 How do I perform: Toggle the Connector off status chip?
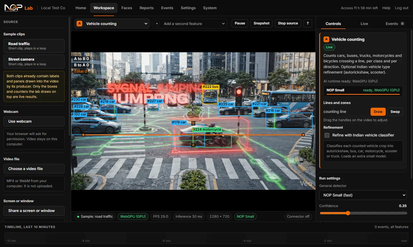298,217
